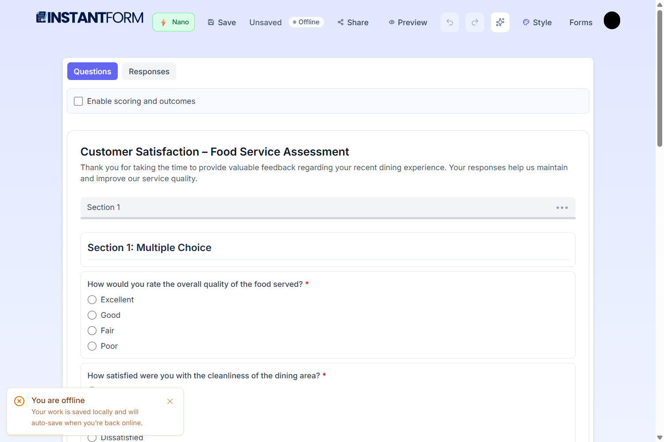Image resolution: width=664 pixels, height=442 pixels.
Task: Open the user profile avatar
Action: 612,20
